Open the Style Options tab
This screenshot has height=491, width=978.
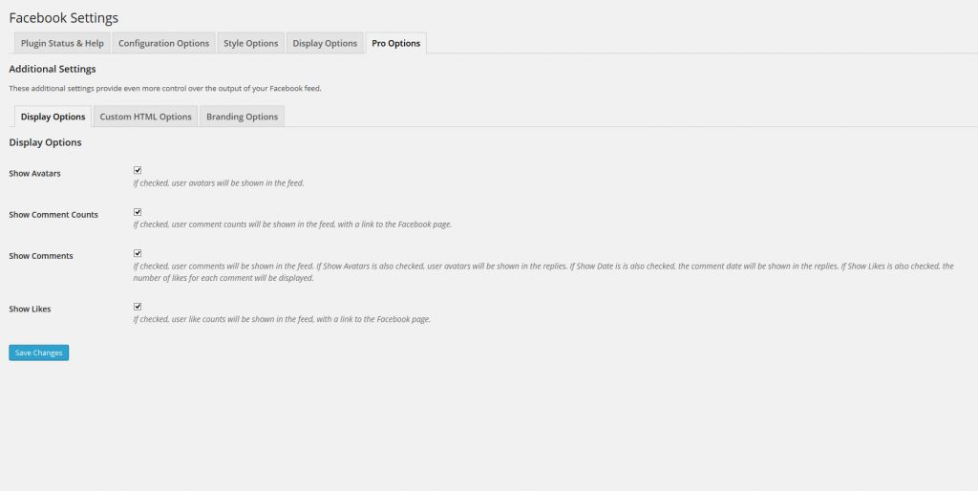point(250,43)
